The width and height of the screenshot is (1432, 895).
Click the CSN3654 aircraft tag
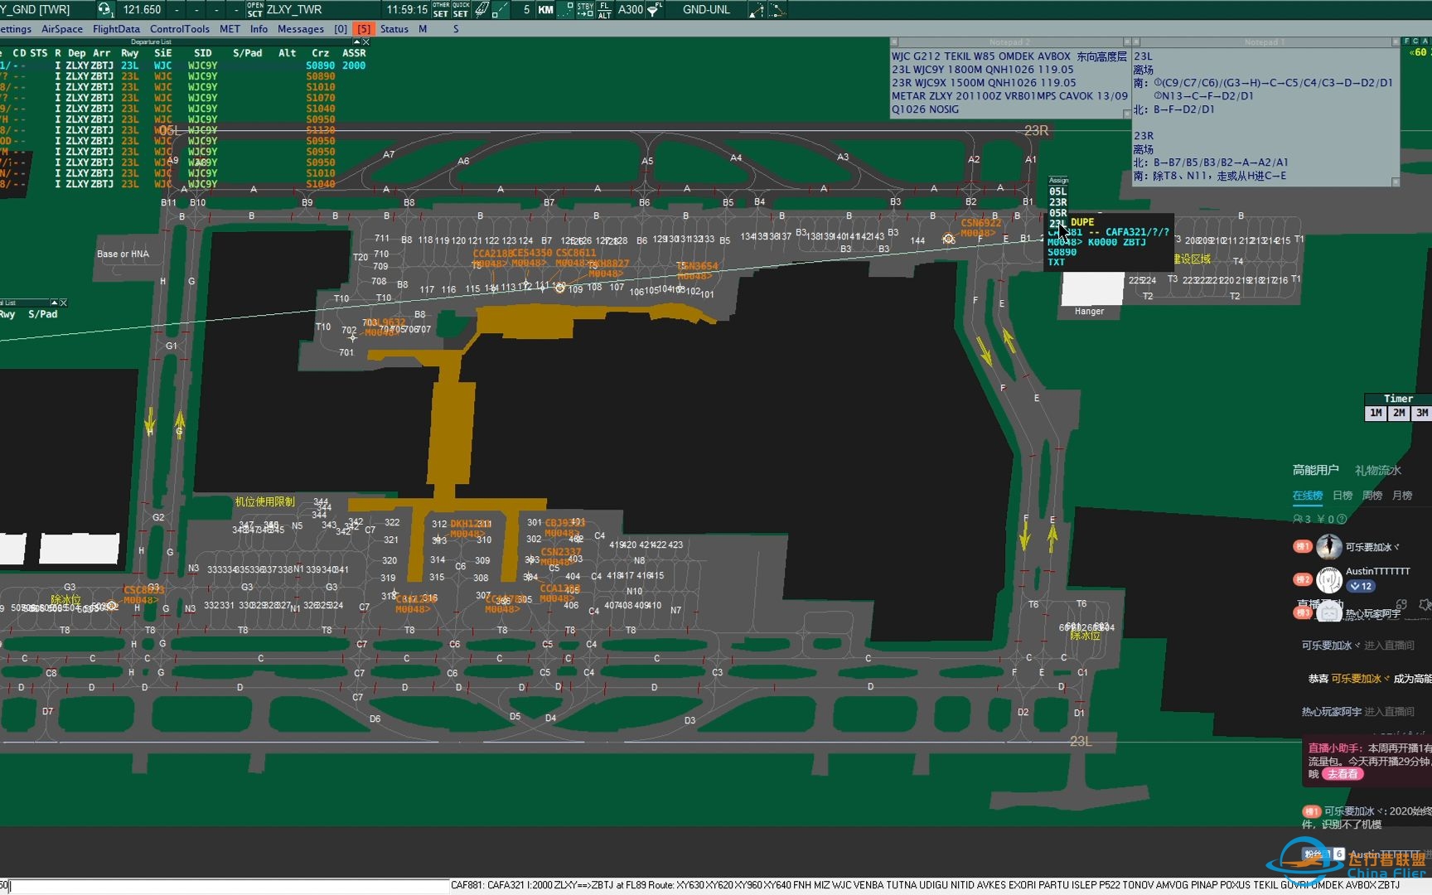(697, 271)
